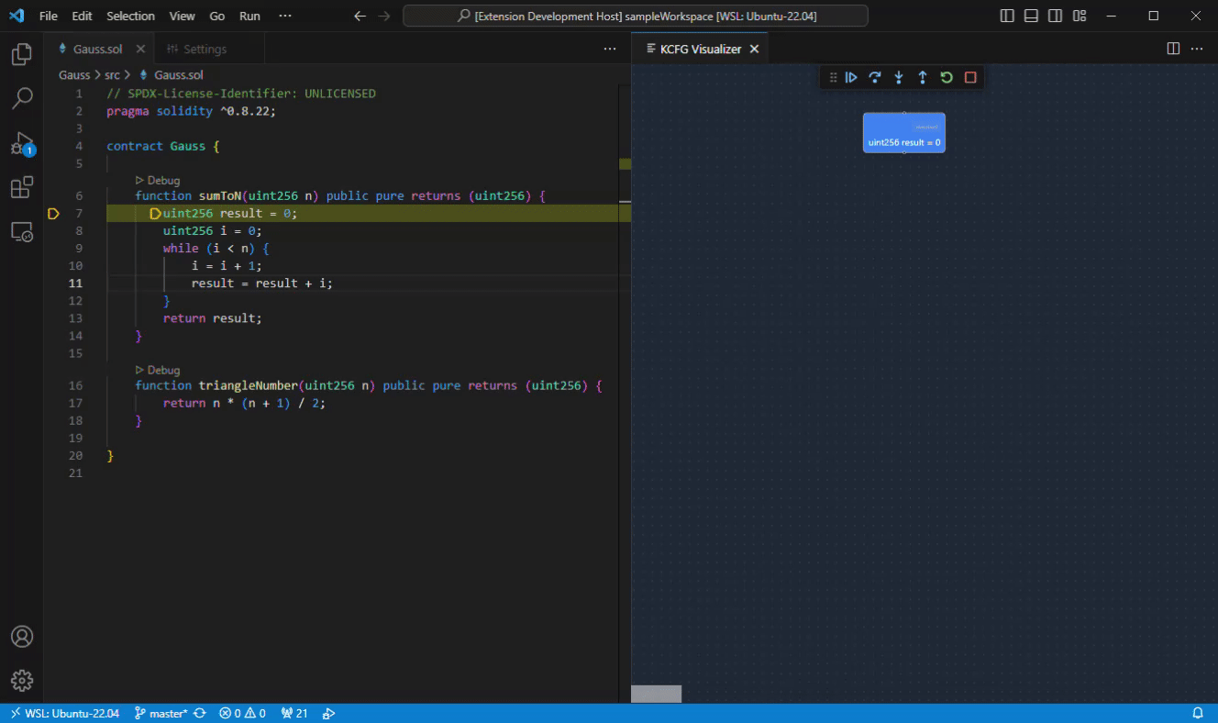Go forward with navigation arrow
Viewport: 1218px width, 723px height.
click(x=384, y=16)
